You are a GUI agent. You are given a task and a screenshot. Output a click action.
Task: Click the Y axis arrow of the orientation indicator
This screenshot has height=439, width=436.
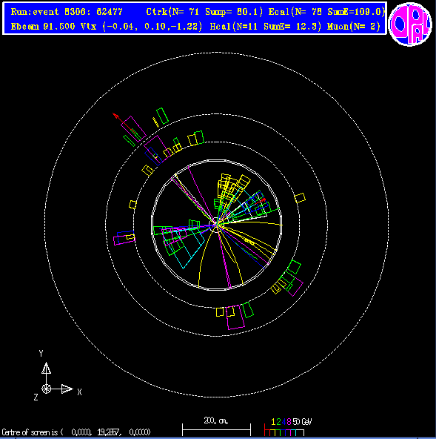[46, 368]
